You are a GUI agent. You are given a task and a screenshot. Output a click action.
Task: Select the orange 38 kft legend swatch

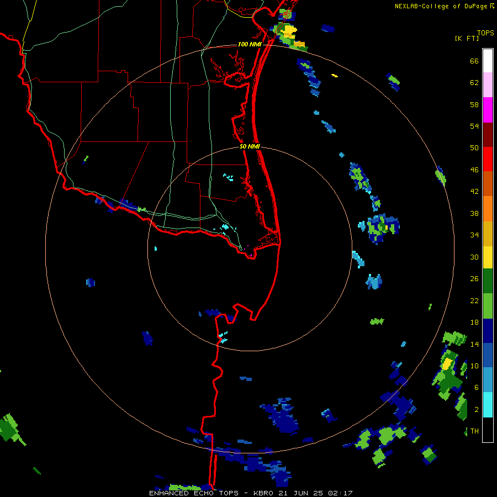pyautogui.click(x=488, y=209)
